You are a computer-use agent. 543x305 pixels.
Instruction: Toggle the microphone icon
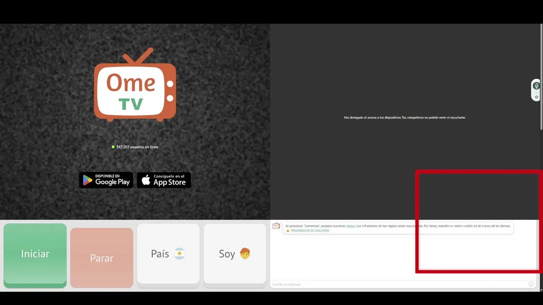point(536,86)
